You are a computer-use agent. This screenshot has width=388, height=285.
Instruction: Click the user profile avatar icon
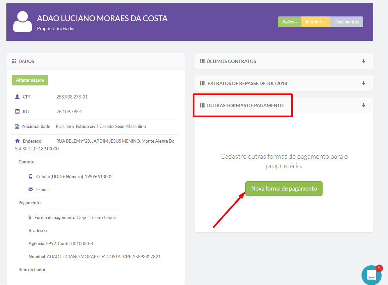[x=22, y=21]
